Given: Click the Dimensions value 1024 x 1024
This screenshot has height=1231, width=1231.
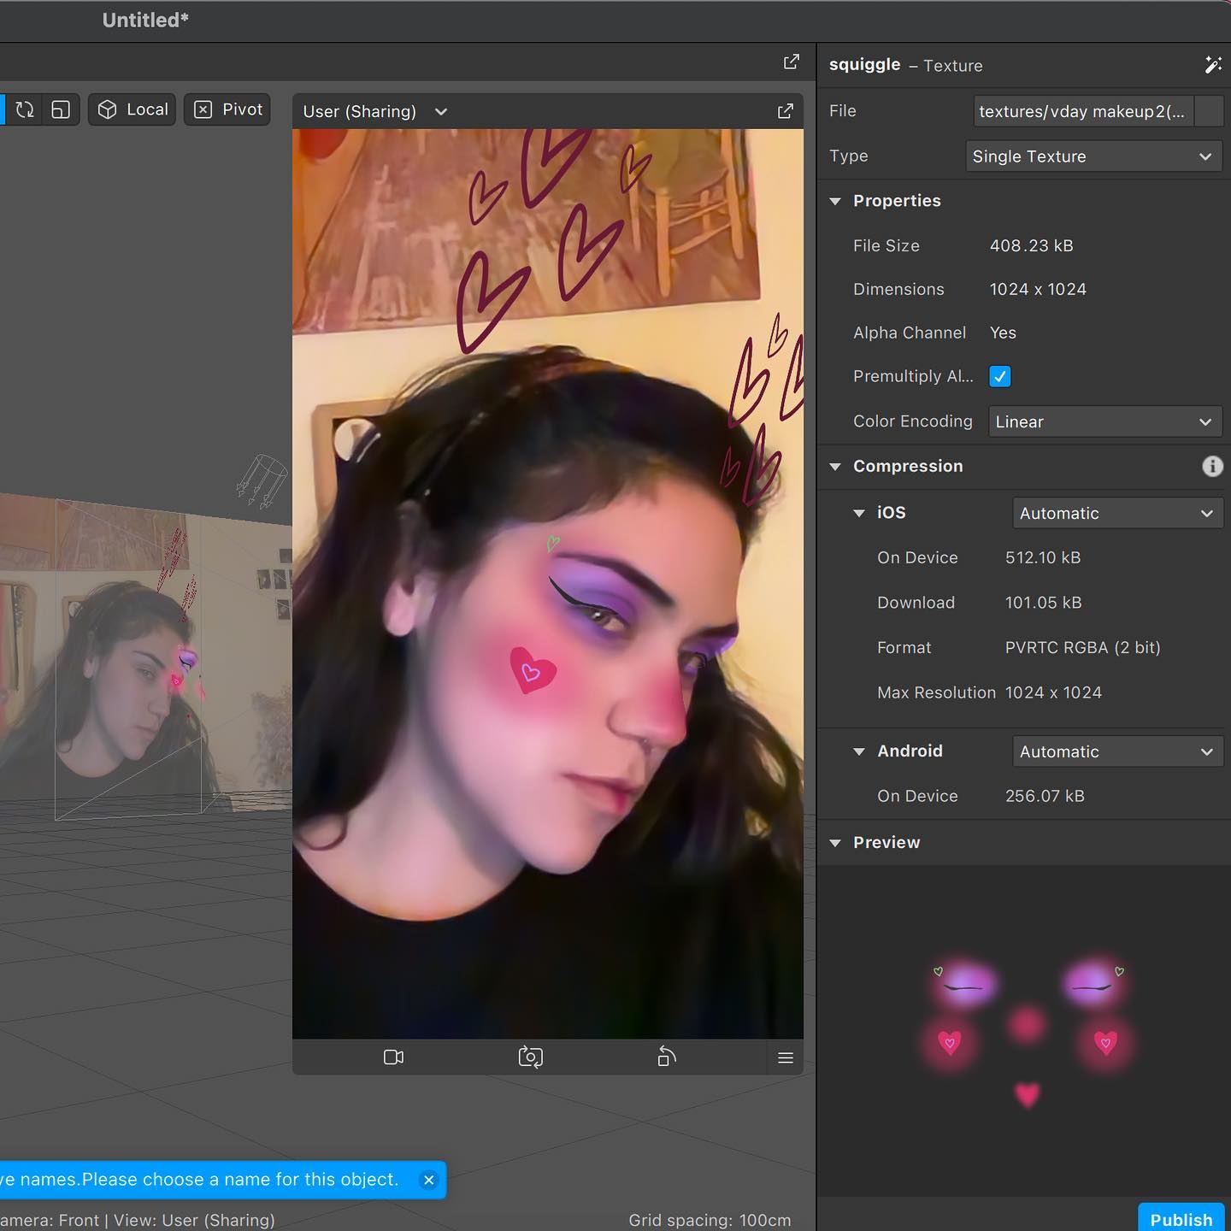Looking at the screenshot, I should (x=1038, y=289).
